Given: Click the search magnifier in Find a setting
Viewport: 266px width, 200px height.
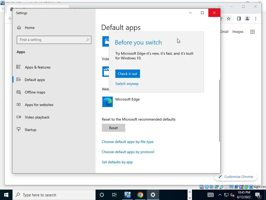Looking at the screenshot, I should tap(88, 40).
